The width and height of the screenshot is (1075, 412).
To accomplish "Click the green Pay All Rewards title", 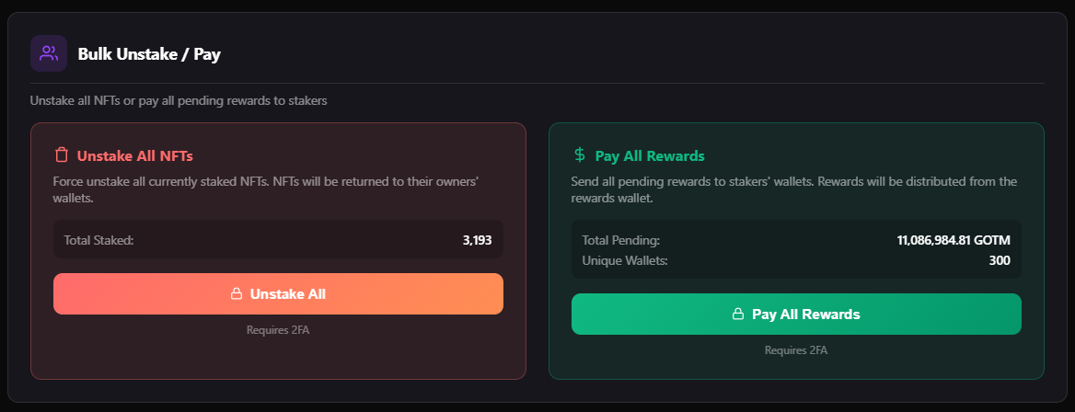I will [x=650, y=155].
